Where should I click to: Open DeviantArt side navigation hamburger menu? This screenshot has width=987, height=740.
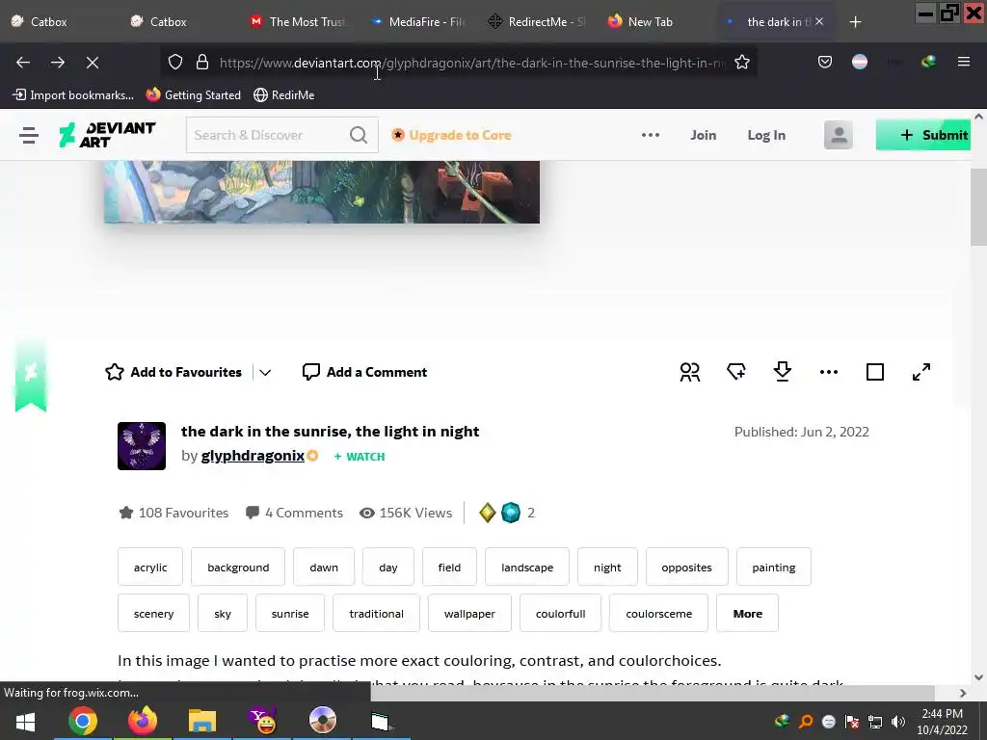(29, 135)
